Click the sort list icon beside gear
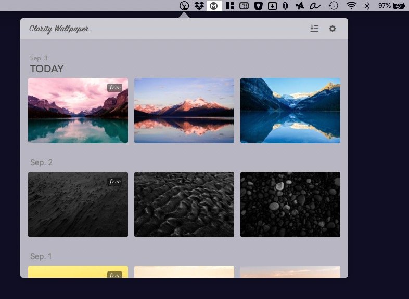Screen dimensions: 409x299 [314, 29]
